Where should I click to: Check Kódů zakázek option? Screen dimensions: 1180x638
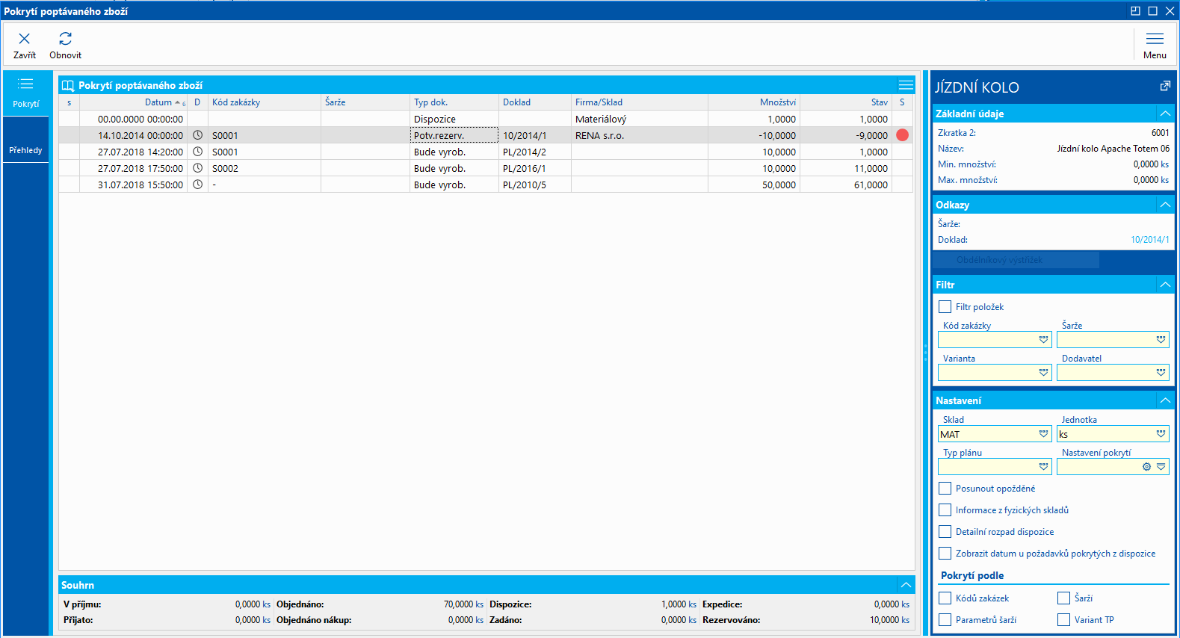pos(945,598)
